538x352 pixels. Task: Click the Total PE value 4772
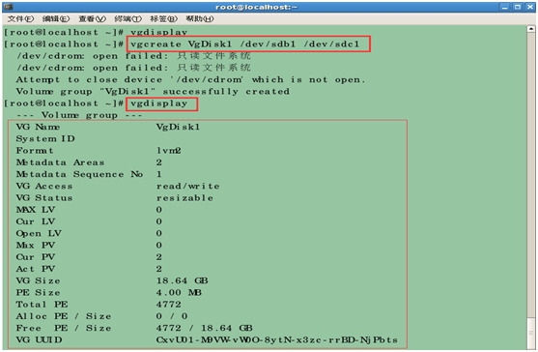click(168, 305)
